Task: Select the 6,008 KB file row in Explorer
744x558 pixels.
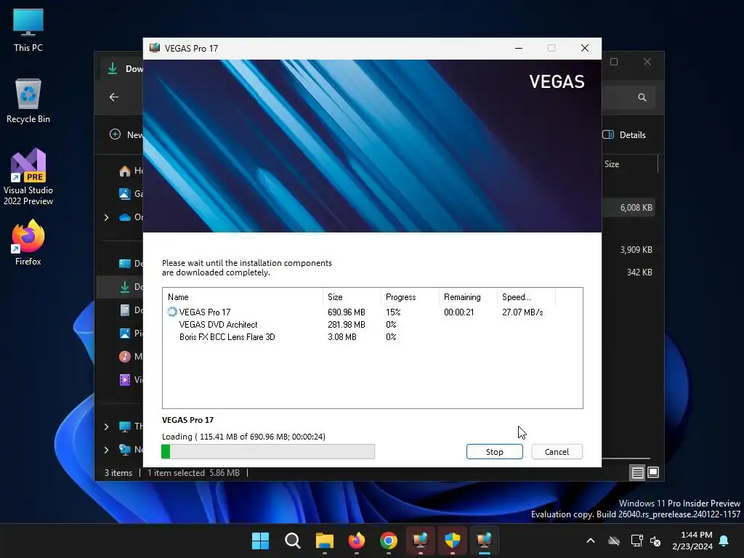Action: [x=628, y=208]
